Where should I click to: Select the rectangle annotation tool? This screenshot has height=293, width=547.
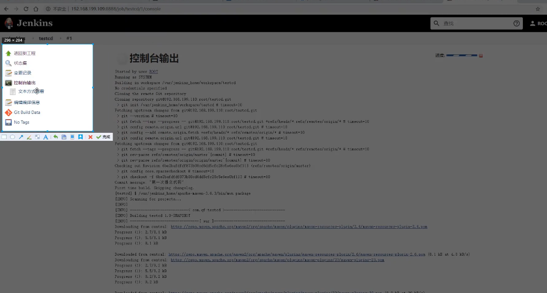click(4, 137)
